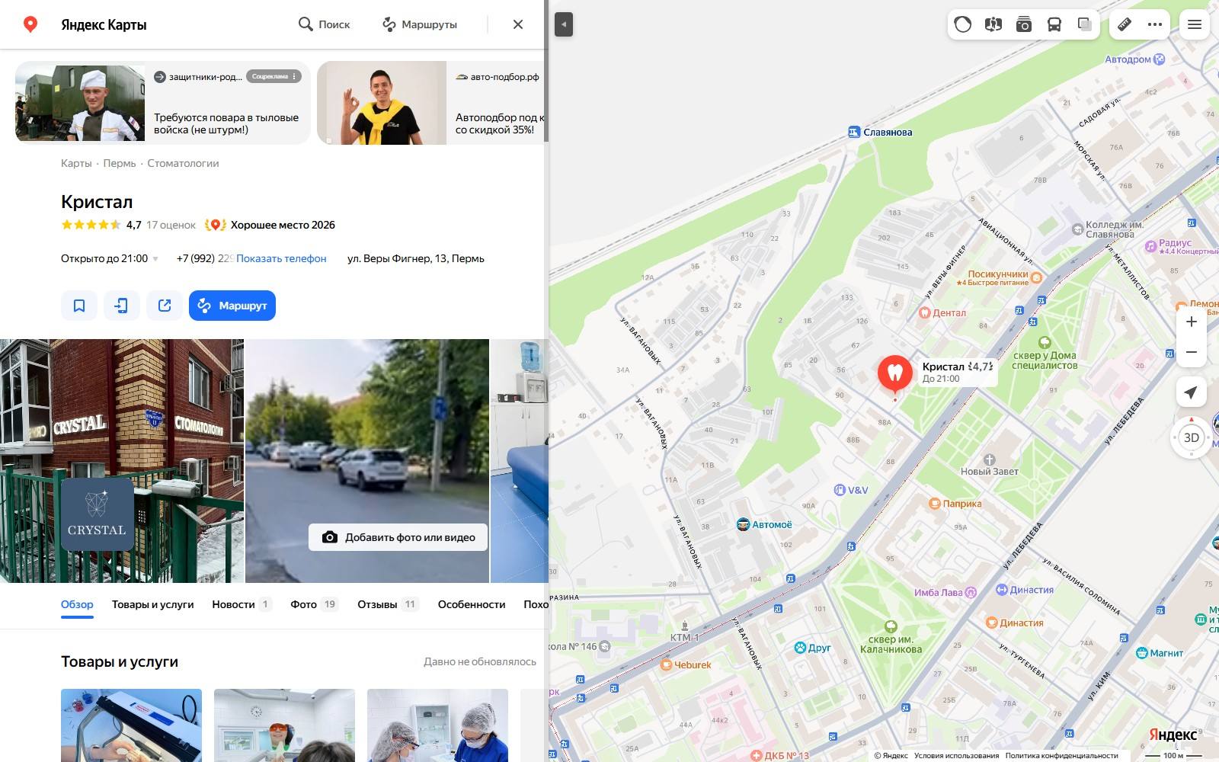Open the Поиск search tool

tap(324, 24)
